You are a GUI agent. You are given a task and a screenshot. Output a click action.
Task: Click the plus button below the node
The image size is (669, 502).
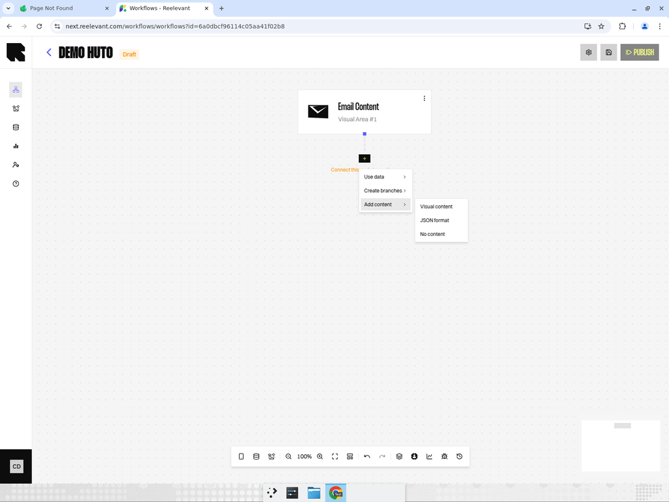365,158
